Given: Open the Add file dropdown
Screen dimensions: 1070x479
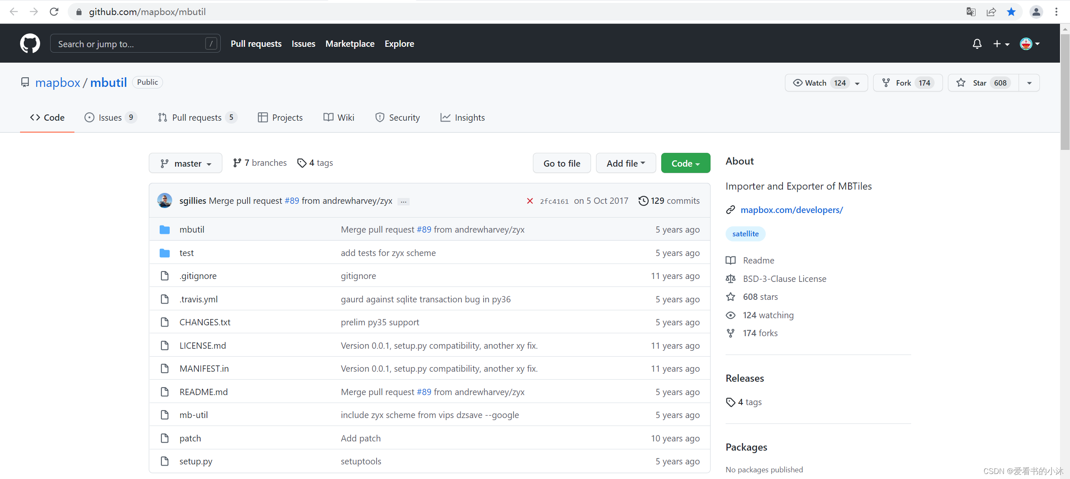Looking at the screenshot, I should [x=626, y=163].
